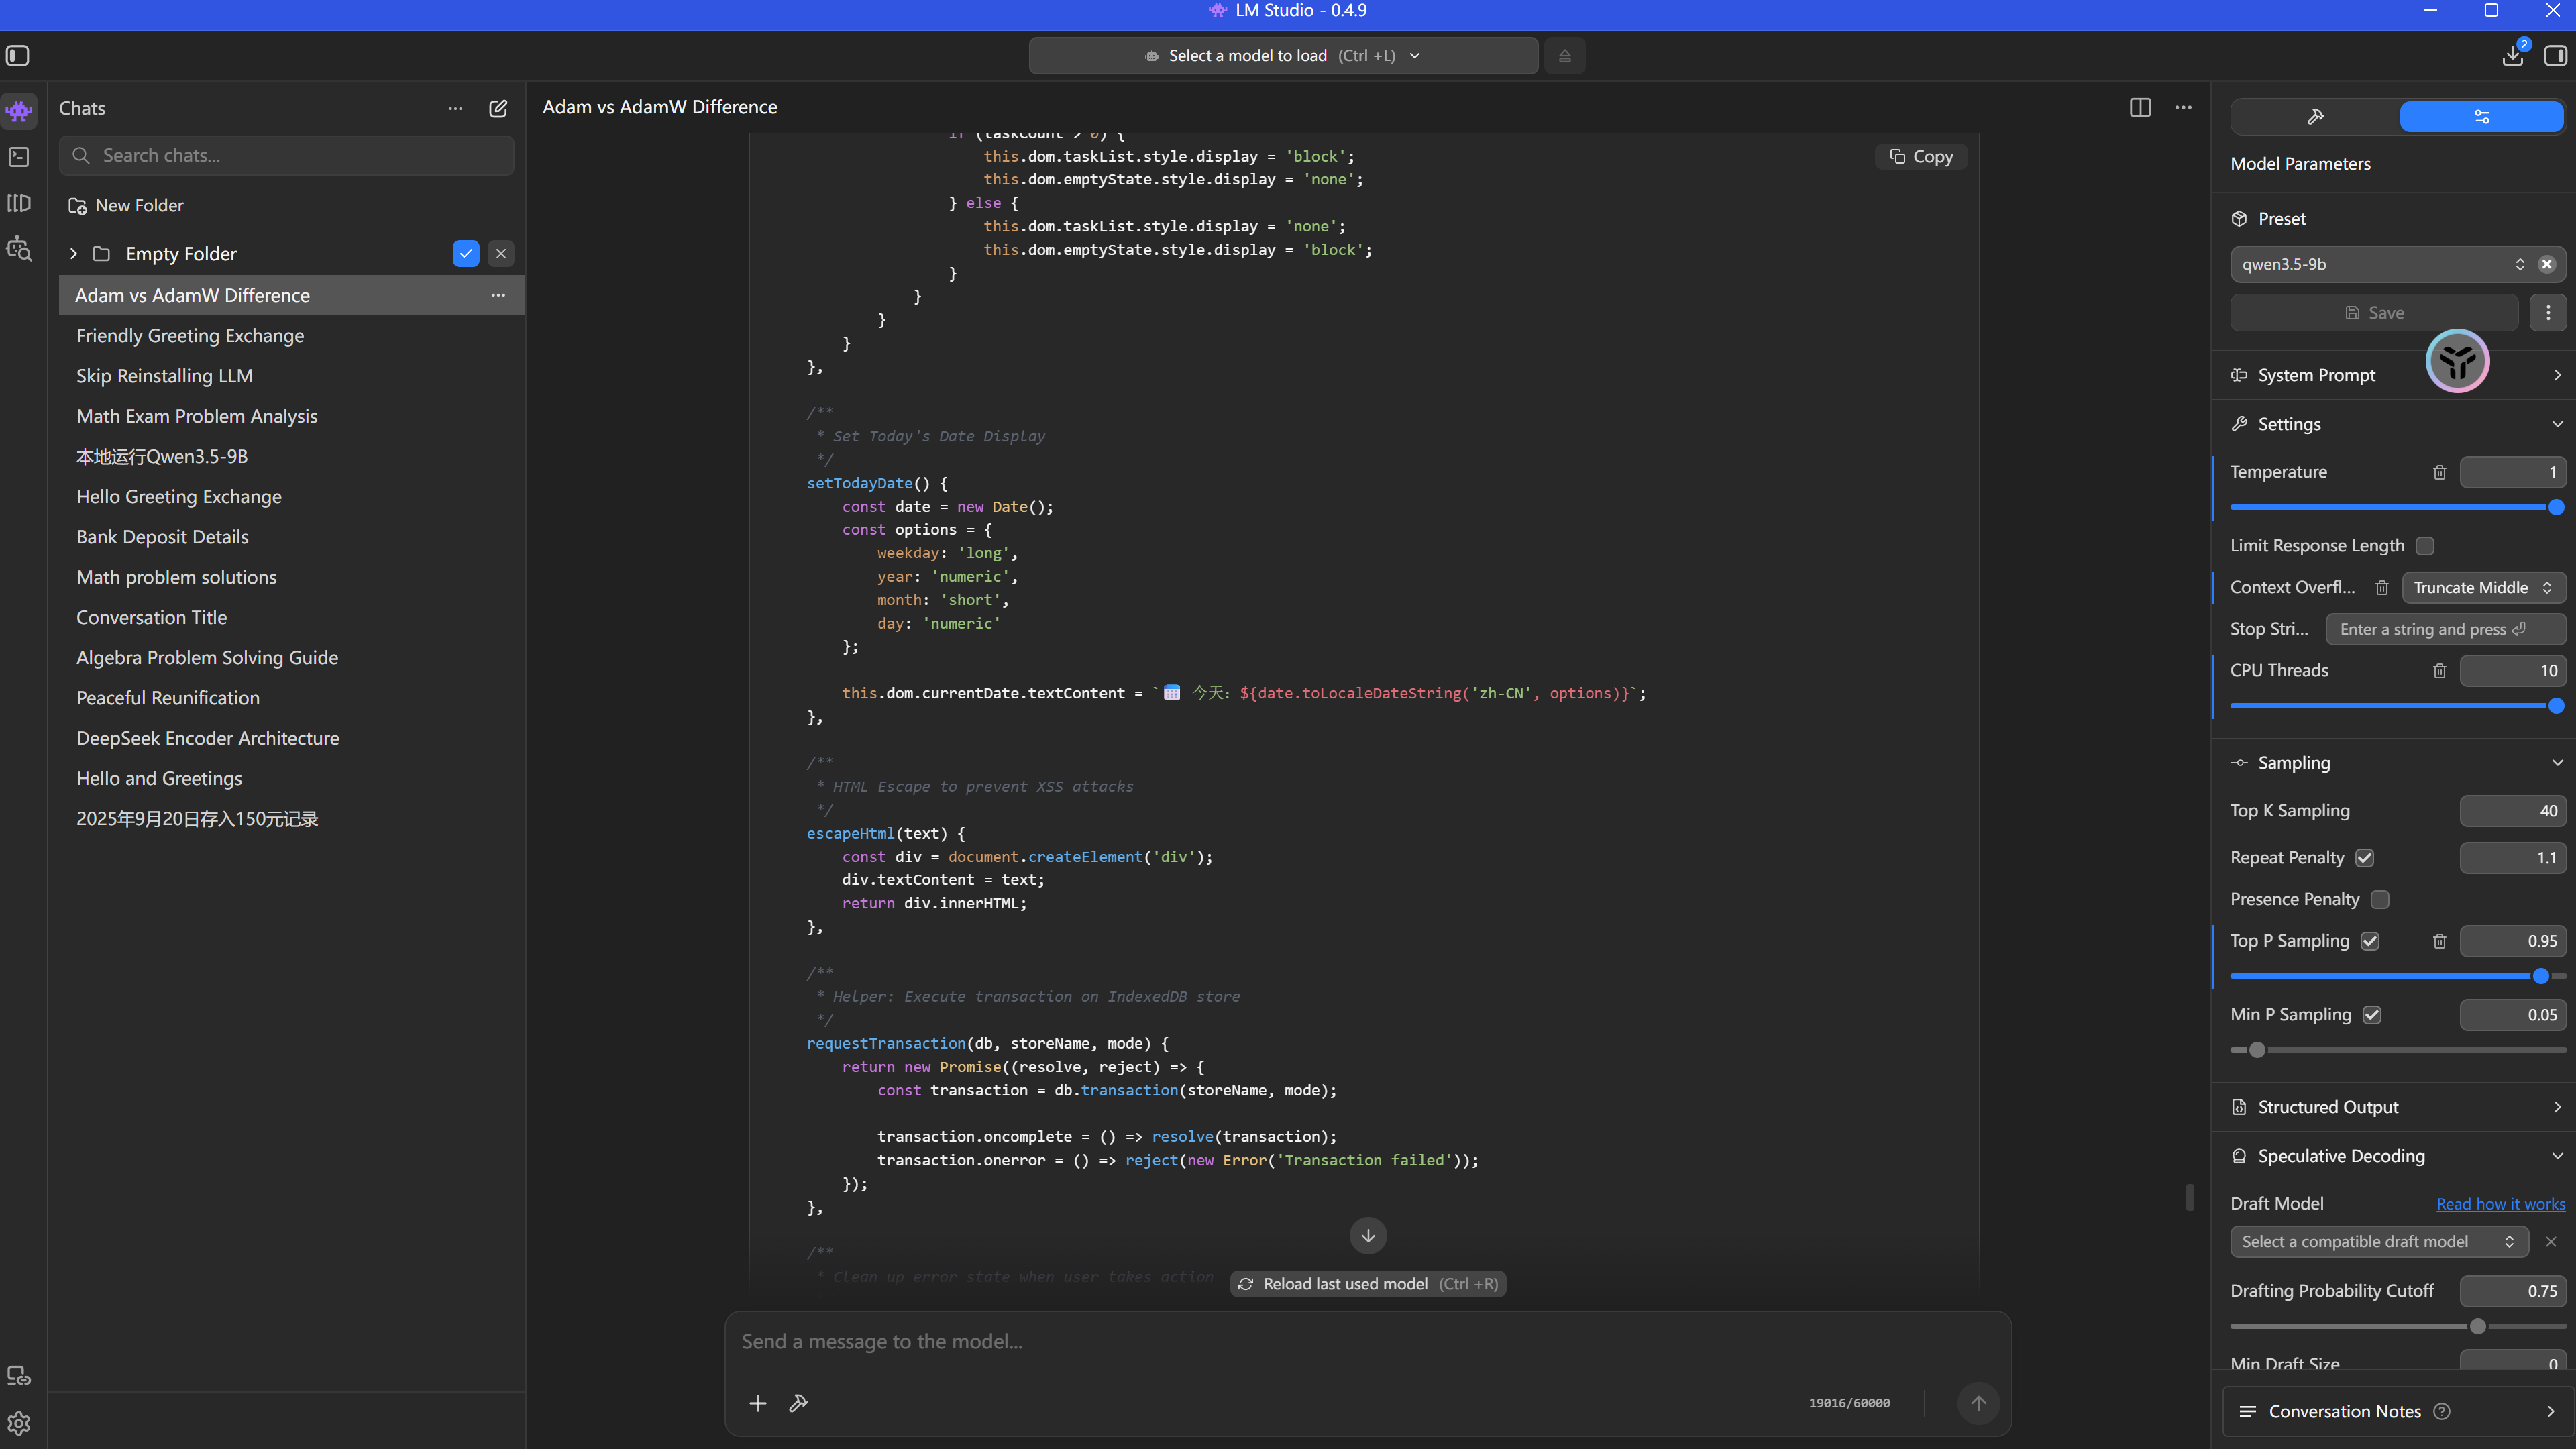Open the Read how it works link
The image size is (2576, 1449).
pos(2500,1204)
